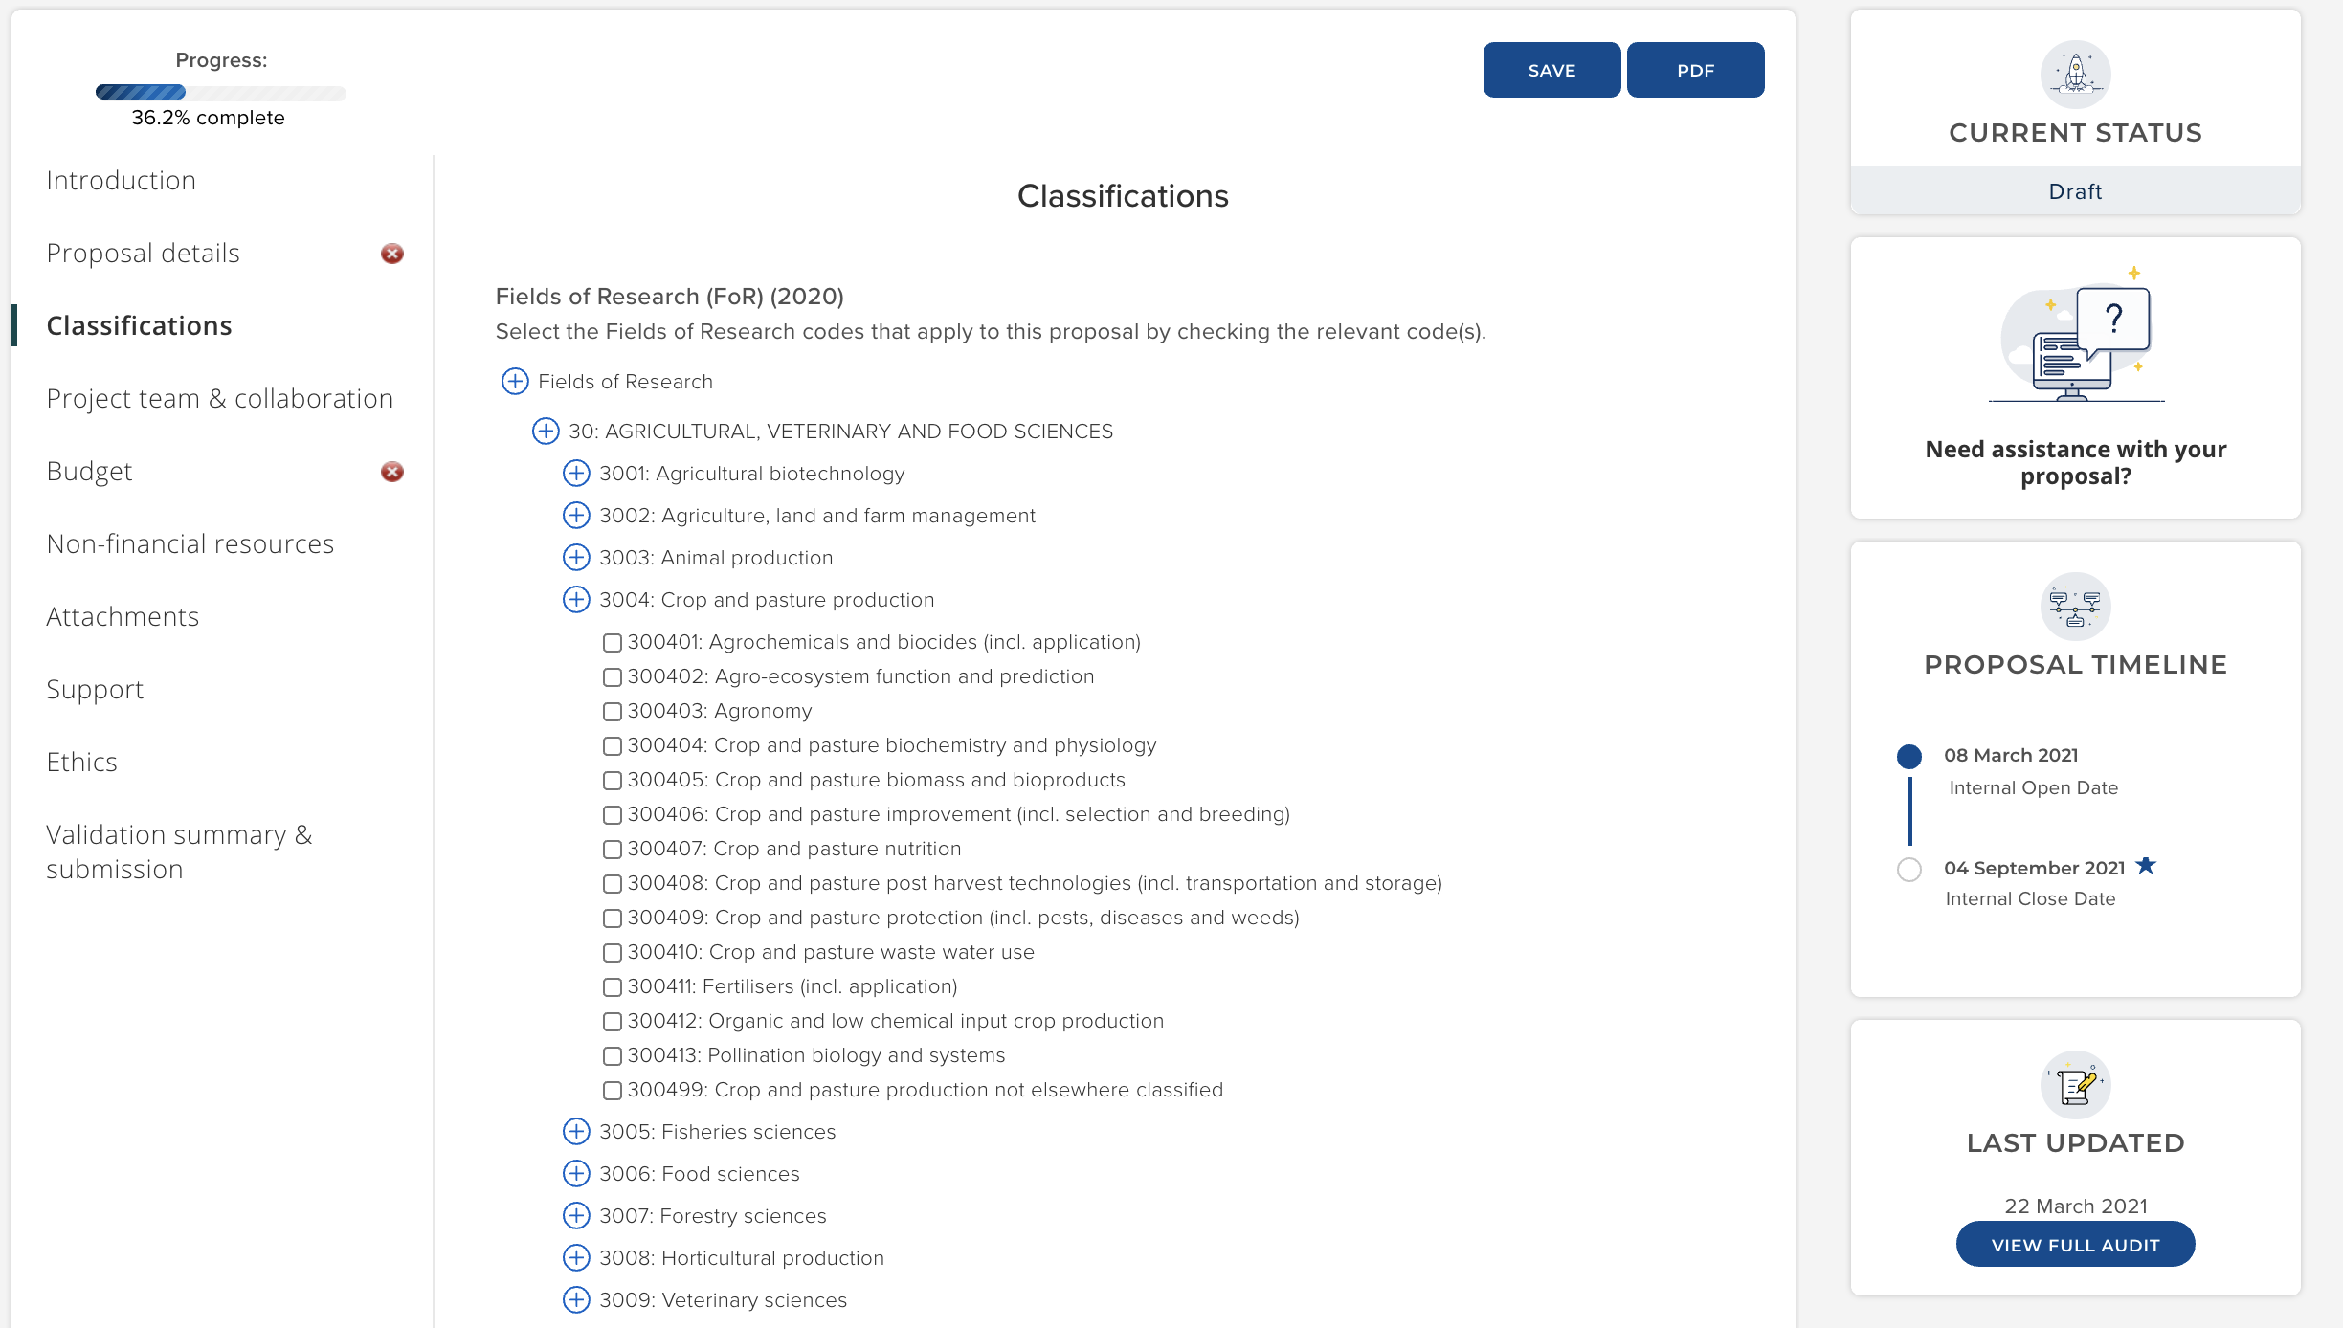Click the help illustration with question mark
Image resolution: width=2343 pixels, height=1328 pixels.
tap(2075, 337)
